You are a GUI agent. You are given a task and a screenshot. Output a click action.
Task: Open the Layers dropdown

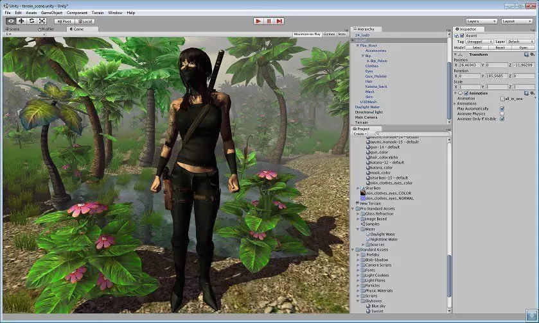point(481,21)
